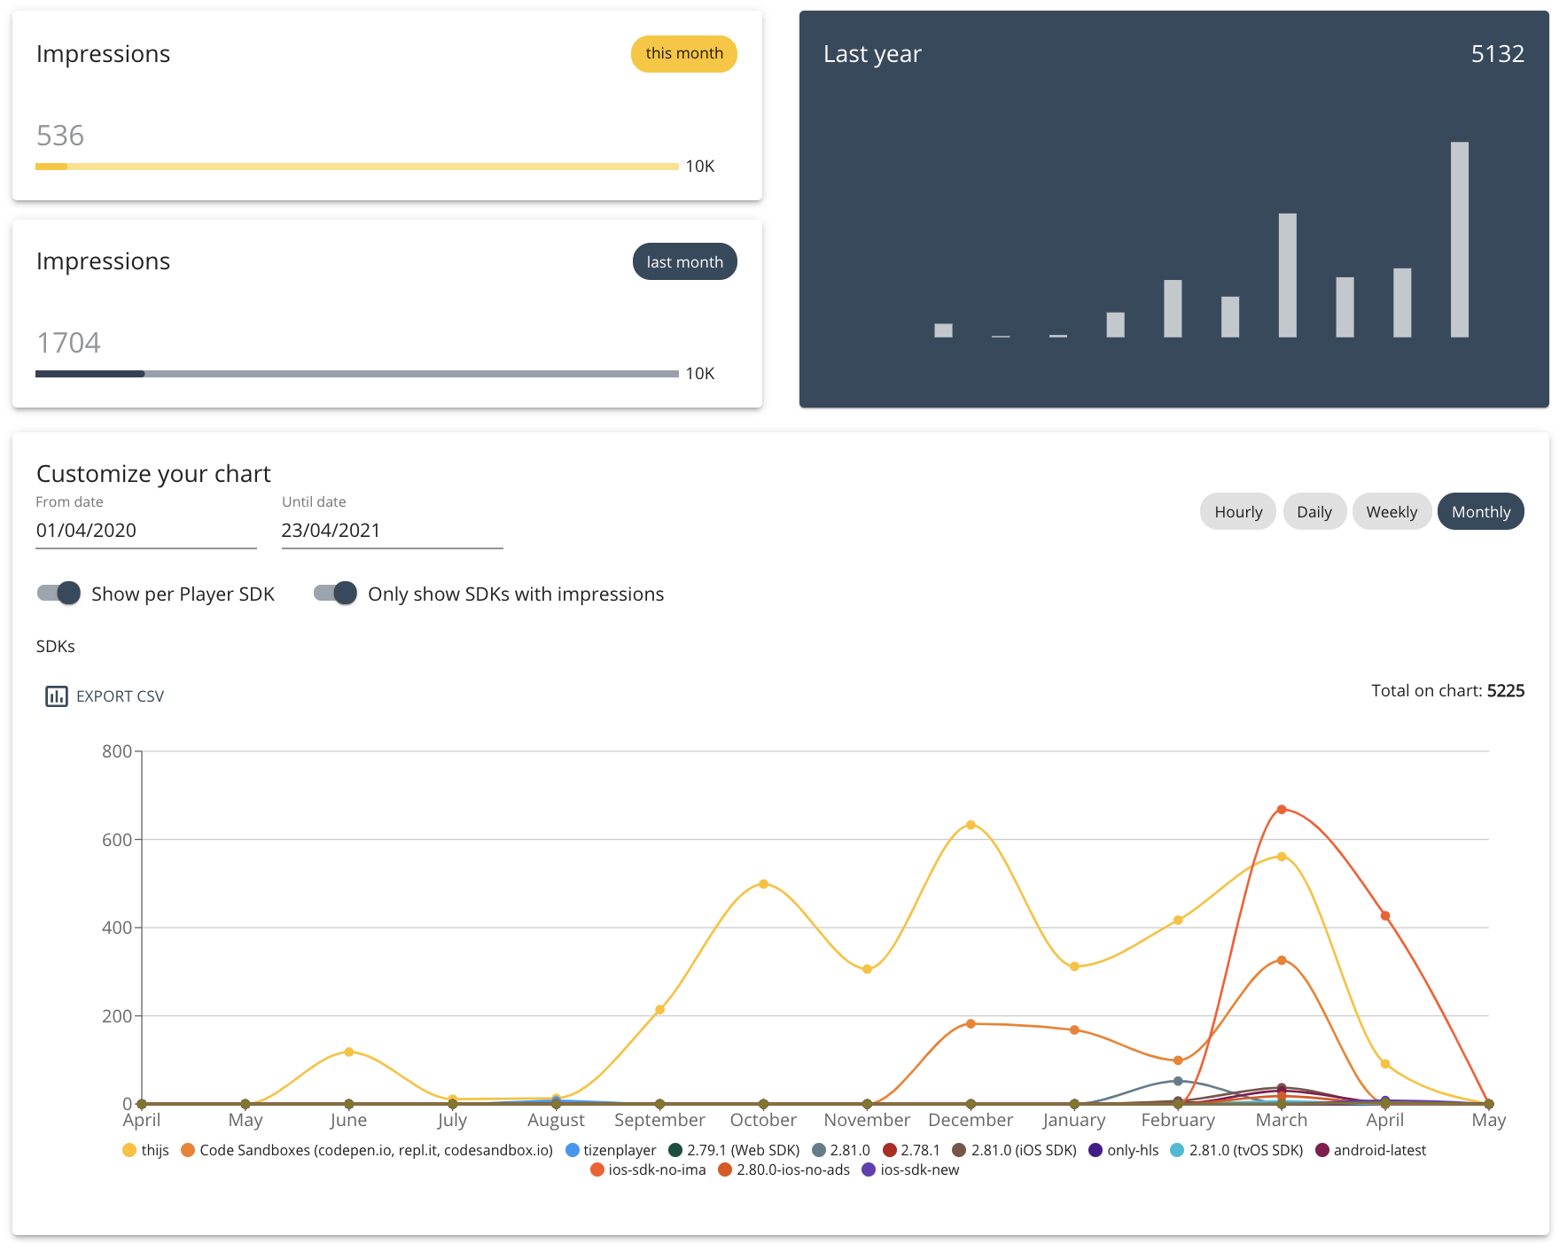Click the yellow thijs legend dot
This screenshot has width=1567, height=1251.
(x=129, y=1149)
